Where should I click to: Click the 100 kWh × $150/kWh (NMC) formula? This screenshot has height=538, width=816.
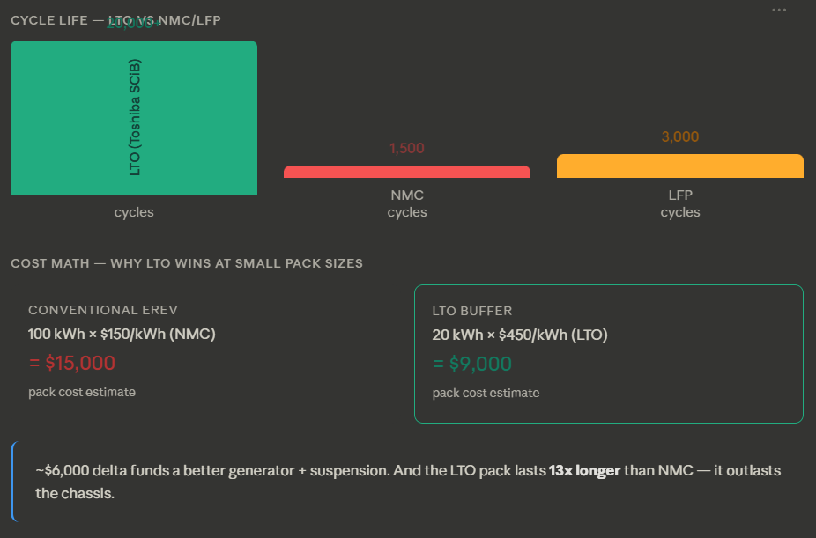pyautogui.click(x=122, y=334)
